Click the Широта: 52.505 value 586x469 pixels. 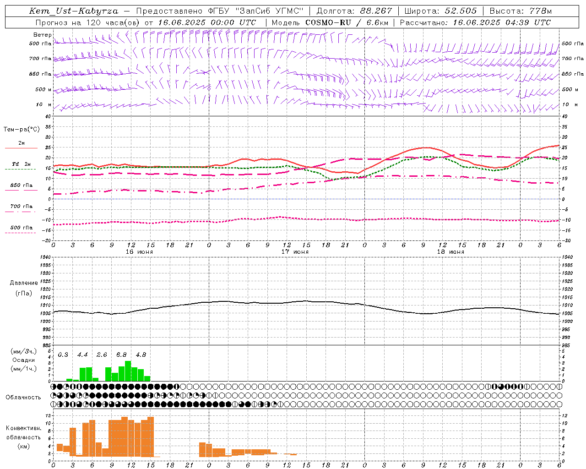tap(440, 11)
